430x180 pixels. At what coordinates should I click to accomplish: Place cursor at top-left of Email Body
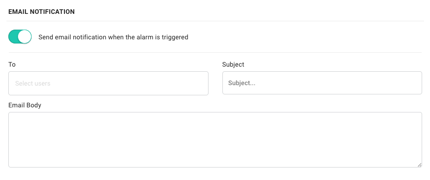click(x=13, y=117)
